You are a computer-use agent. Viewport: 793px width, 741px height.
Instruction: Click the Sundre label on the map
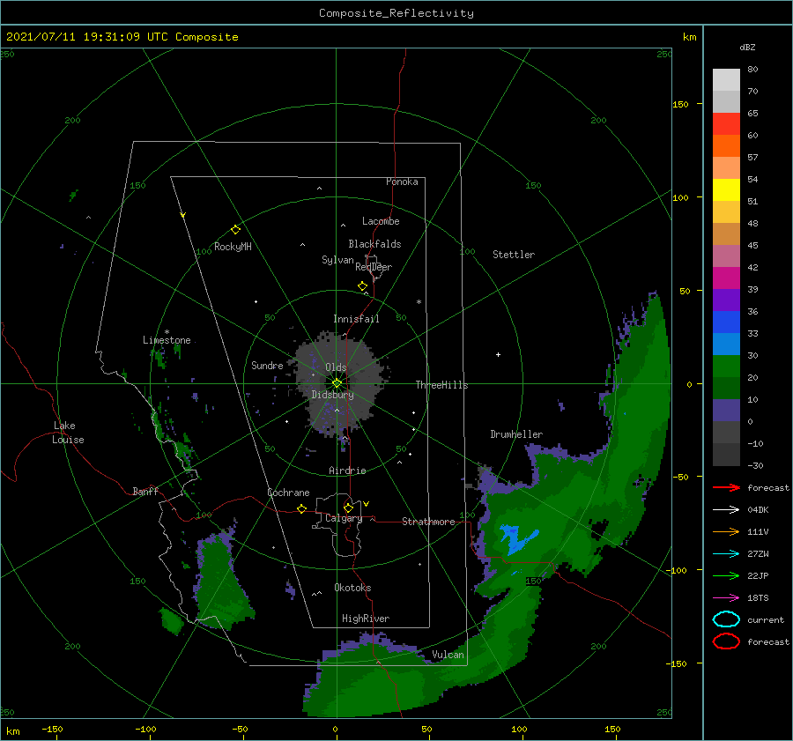(267, 365)
